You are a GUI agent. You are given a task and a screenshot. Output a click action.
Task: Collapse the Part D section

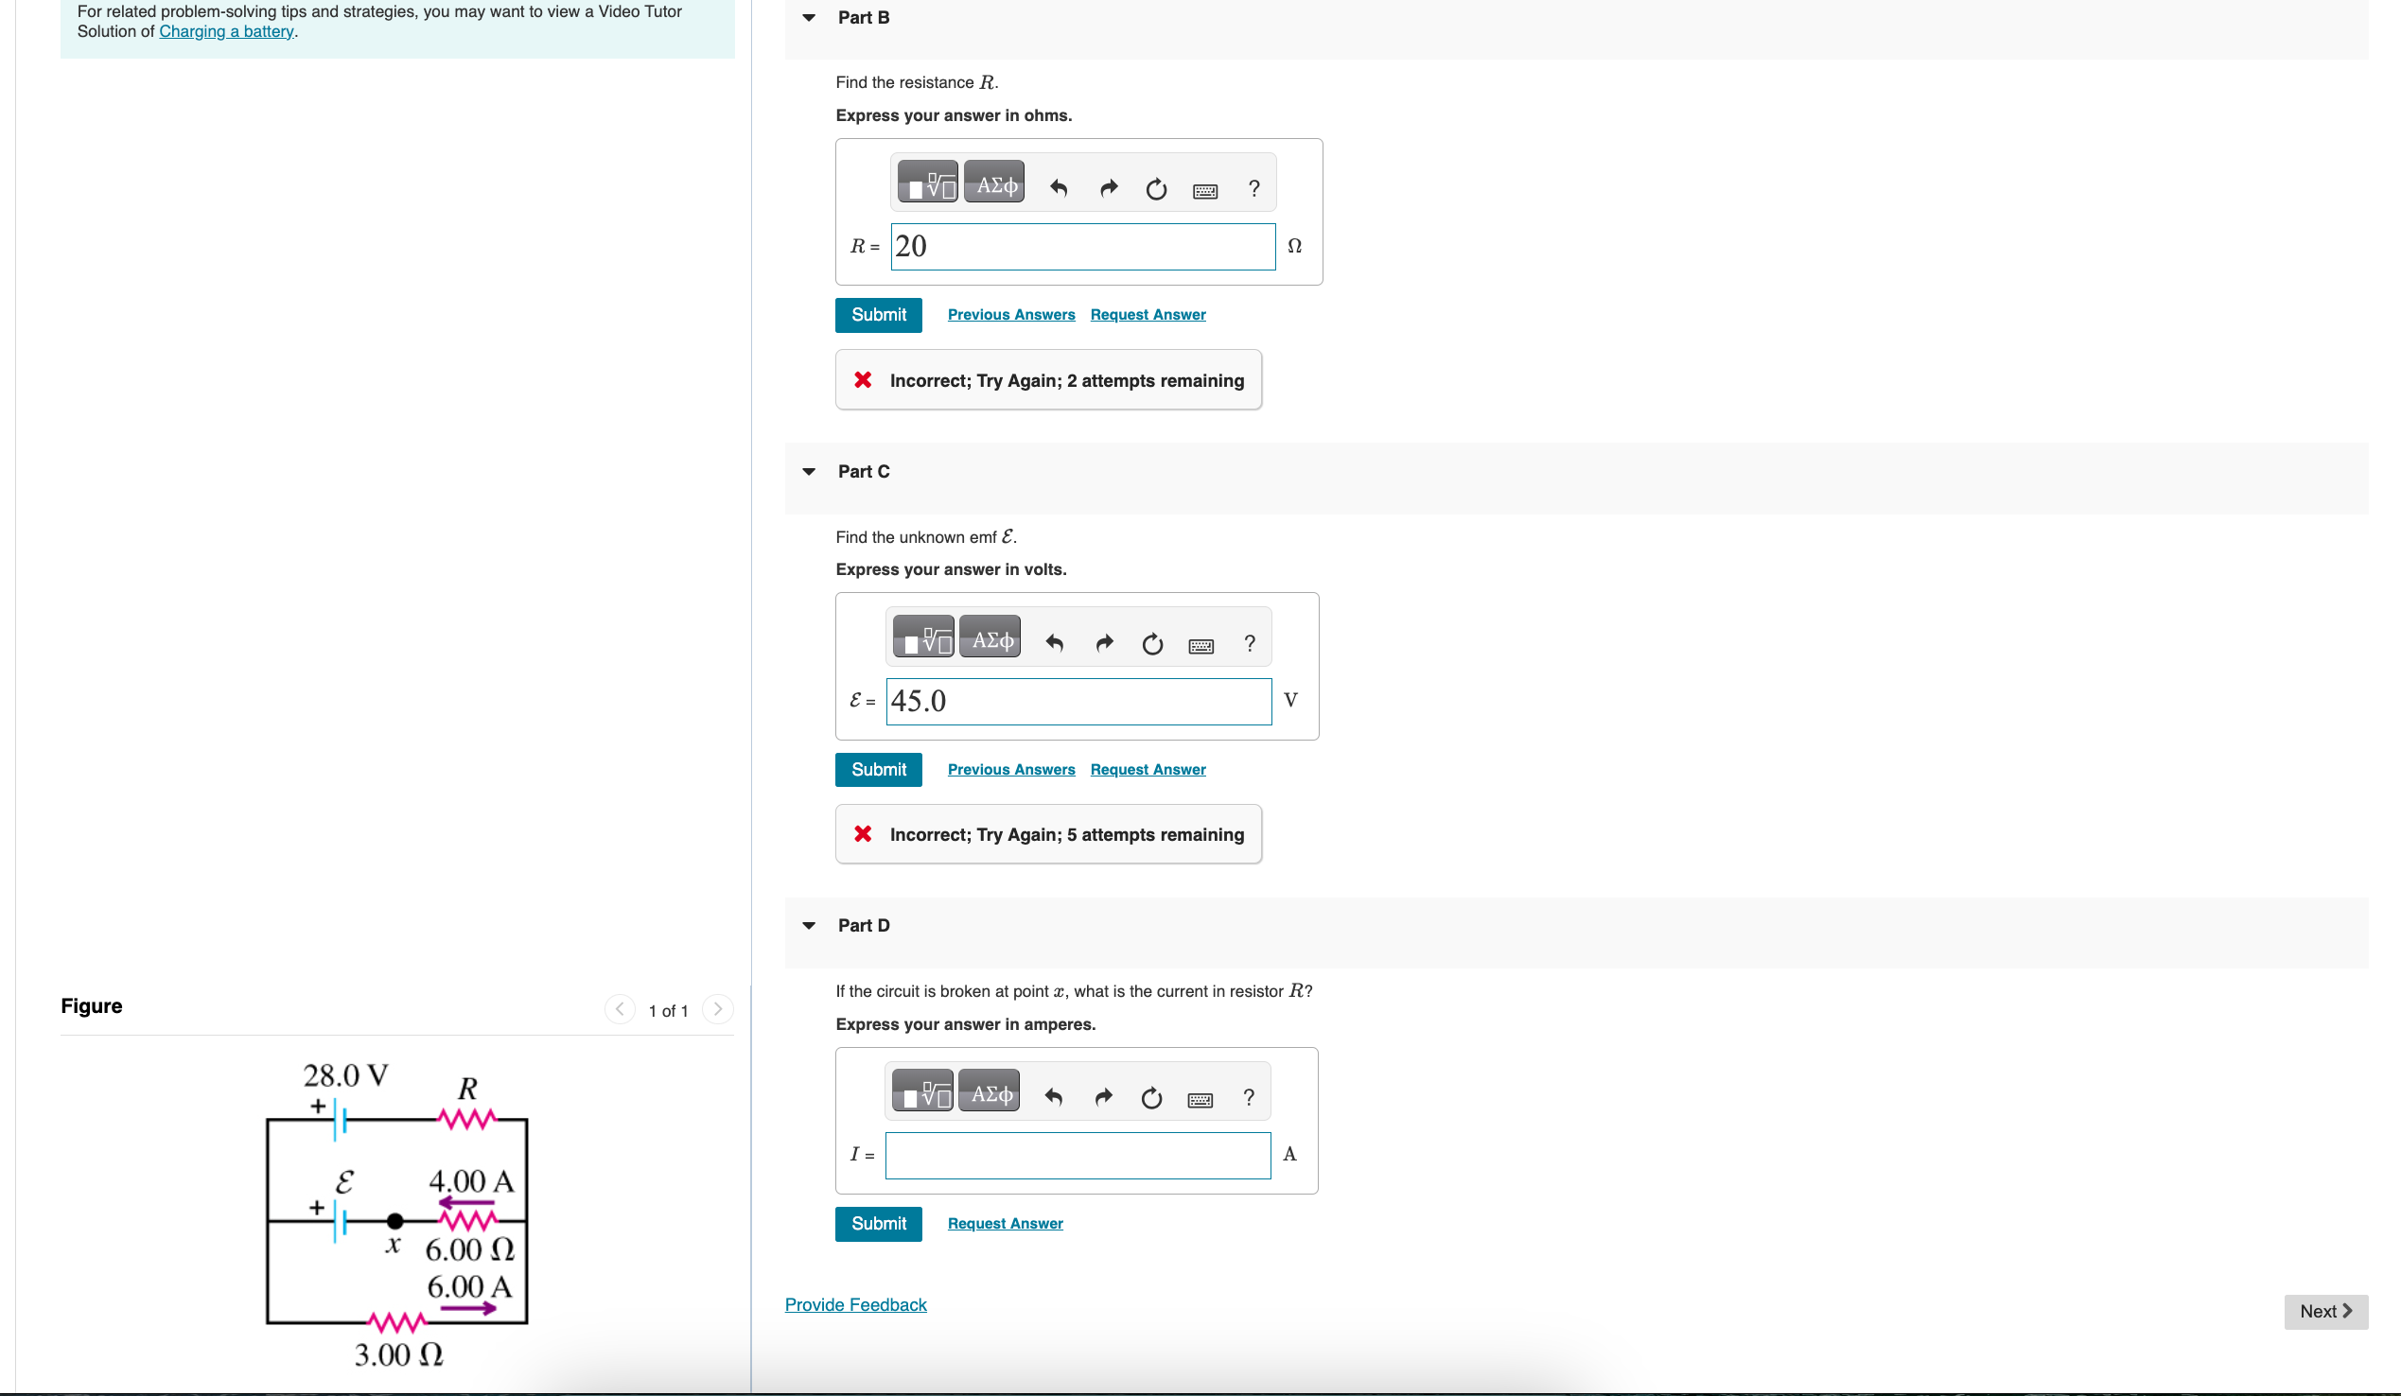click(809, 926)
